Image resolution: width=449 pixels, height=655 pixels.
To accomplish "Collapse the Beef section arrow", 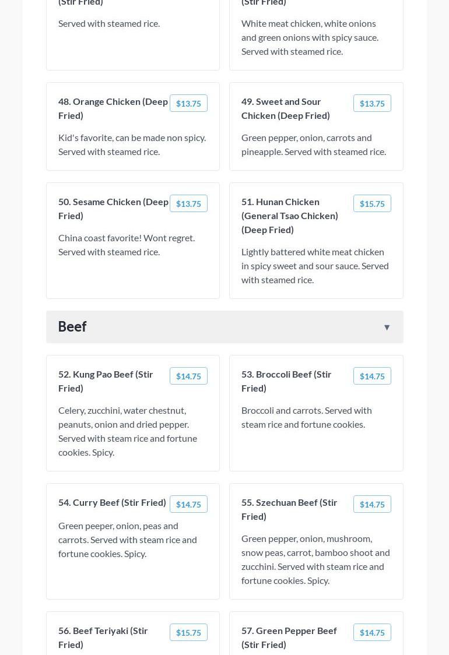I will point(387,327).
